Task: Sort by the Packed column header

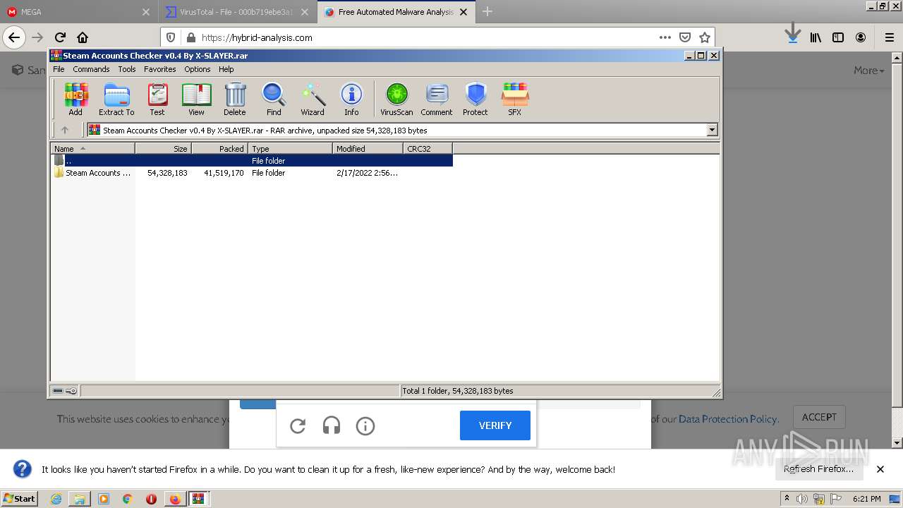Action: [219, 148]
